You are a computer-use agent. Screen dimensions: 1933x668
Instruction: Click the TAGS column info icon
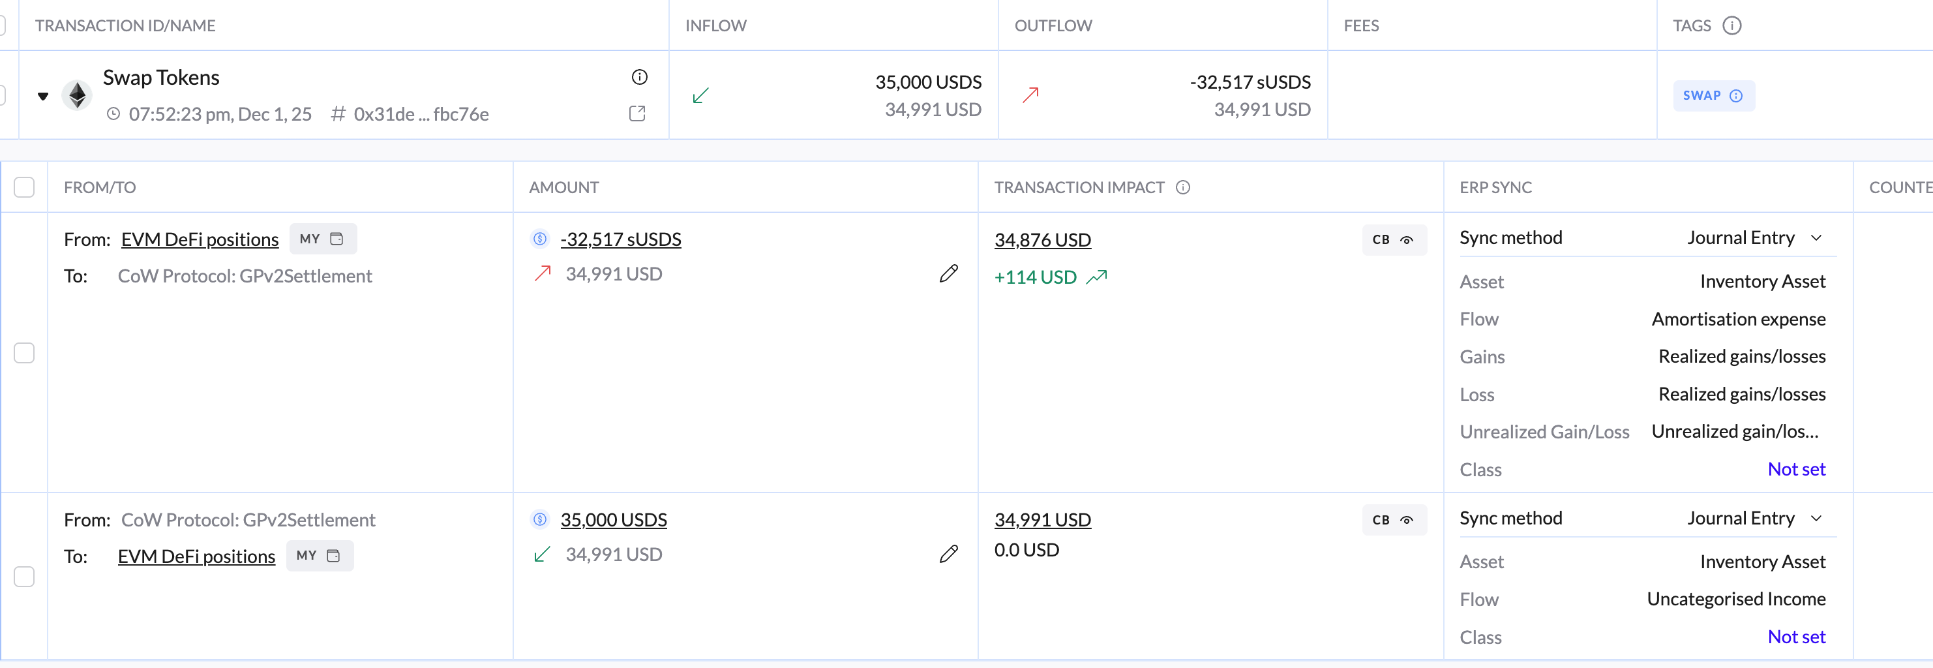coord(1732,25)
